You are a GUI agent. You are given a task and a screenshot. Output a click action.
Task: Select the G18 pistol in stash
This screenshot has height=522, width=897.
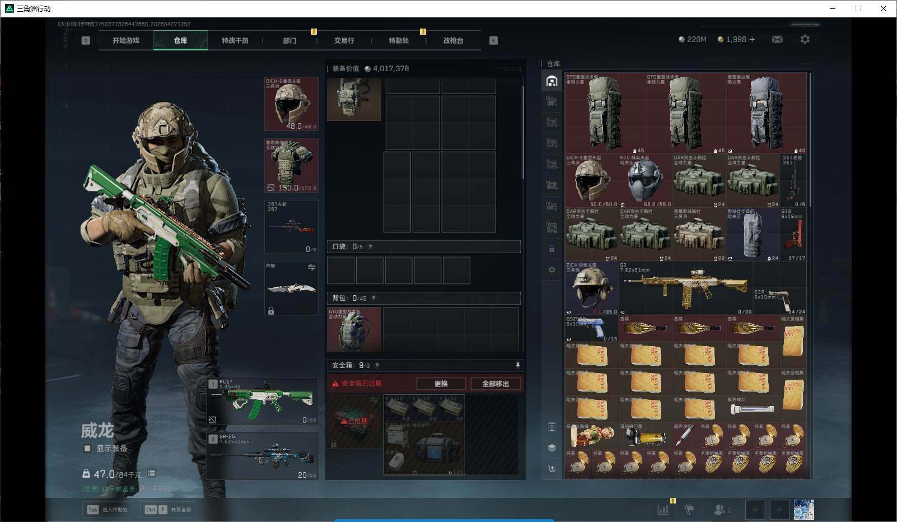tap(793, 235)
